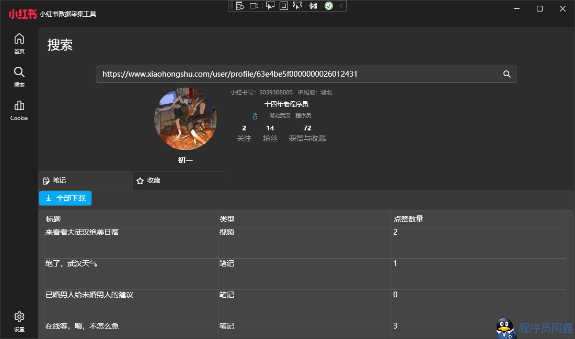Screen dimensions: 575x339
Task: Click the 全部下载 download all button
Action: (x=65, y=198)
